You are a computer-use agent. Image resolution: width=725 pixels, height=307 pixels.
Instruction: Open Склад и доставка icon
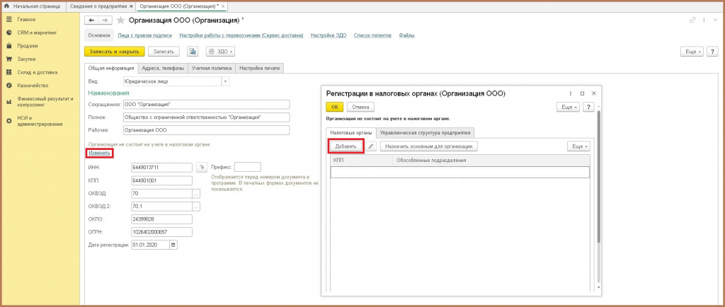pyautogui.click(x=8, y=72)
